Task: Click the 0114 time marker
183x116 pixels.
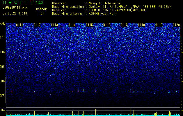Action: click(x=72, y=25)
